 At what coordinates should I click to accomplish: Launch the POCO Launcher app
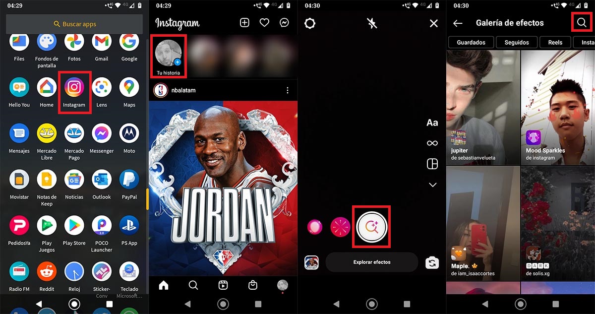[x=102, y=225]
